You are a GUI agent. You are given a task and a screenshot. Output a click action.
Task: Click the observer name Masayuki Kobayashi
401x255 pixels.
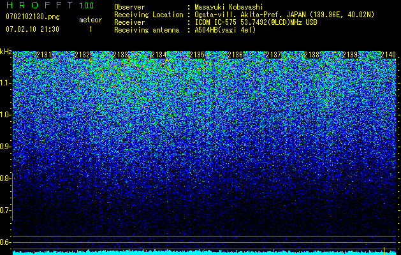pos(229,7)
